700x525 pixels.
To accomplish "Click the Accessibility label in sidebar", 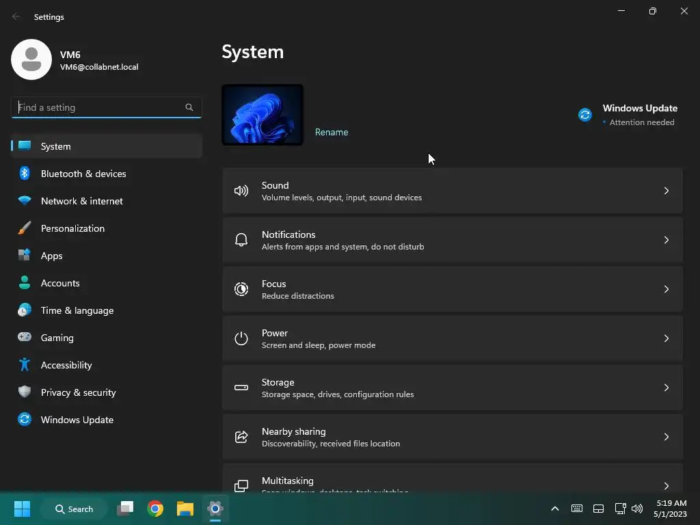I will point(66,365).
